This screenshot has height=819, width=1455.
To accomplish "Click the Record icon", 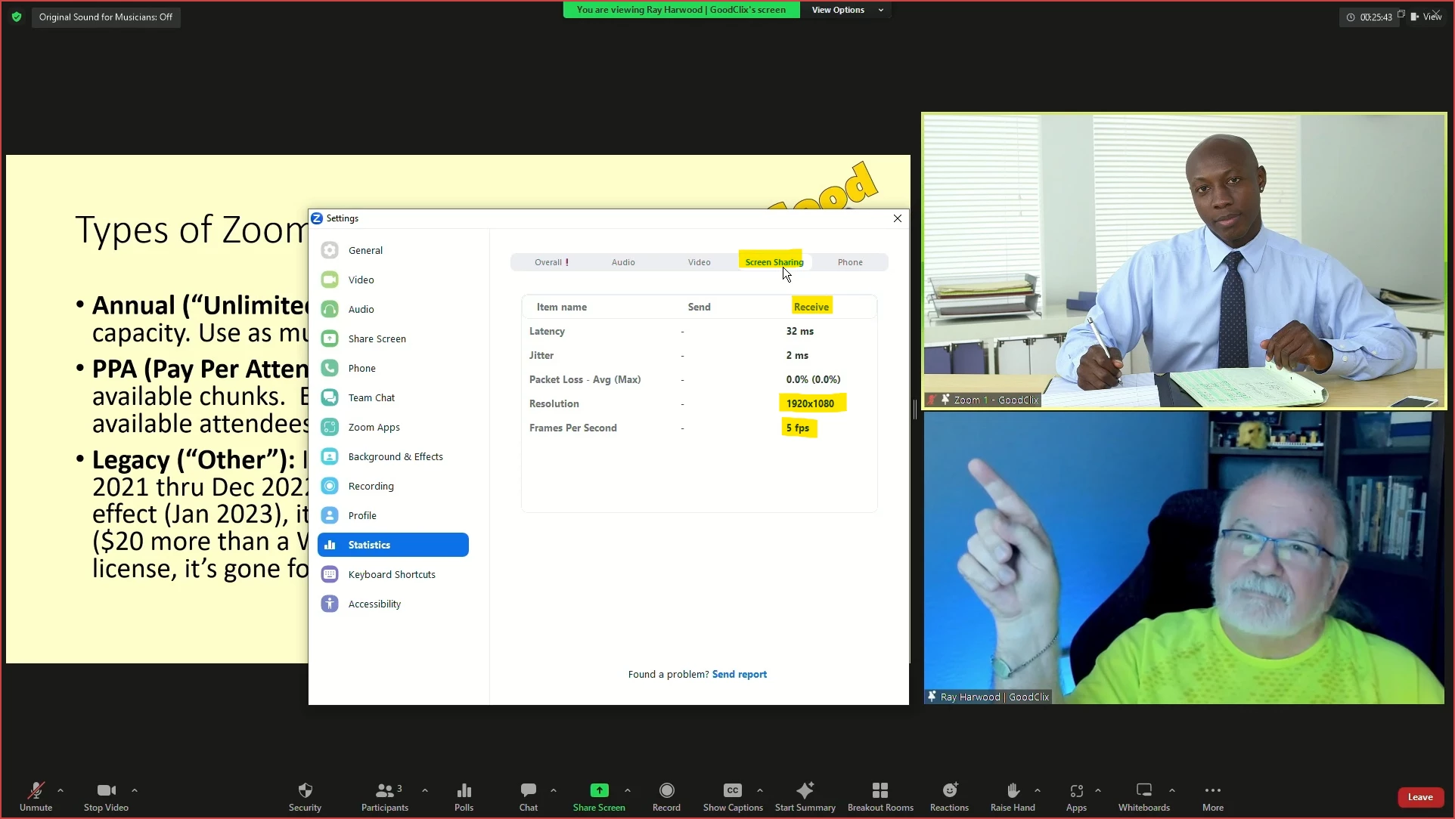I will [x=666, y=790].
